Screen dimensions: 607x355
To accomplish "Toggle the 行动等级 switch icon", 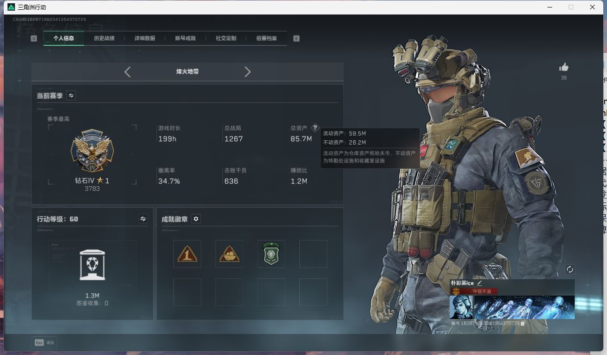I will (x=143, y=219).
